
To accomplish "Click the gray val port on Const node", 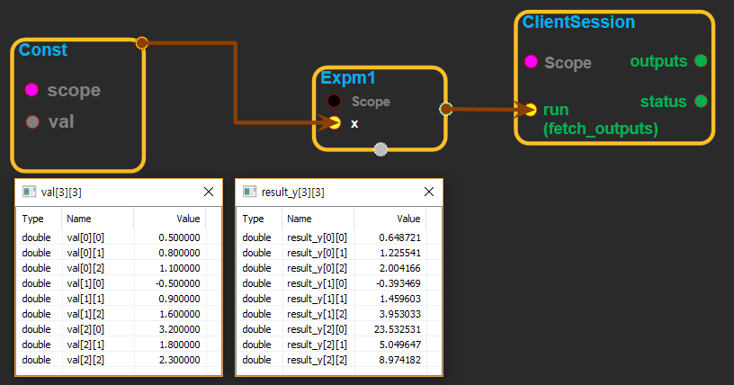I will coord(32,121).
